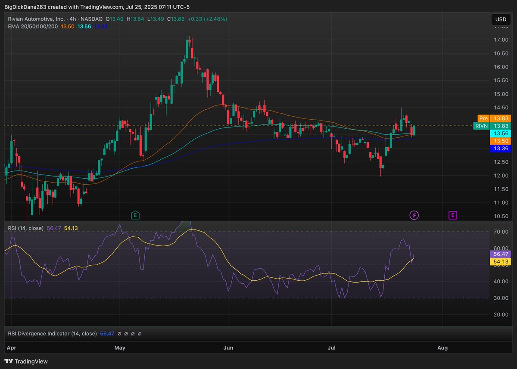Click the purple upcoming earnings E marker
The width and height of the screenshot is (517, 369).
pyautogui.click(x=452, y=215)
